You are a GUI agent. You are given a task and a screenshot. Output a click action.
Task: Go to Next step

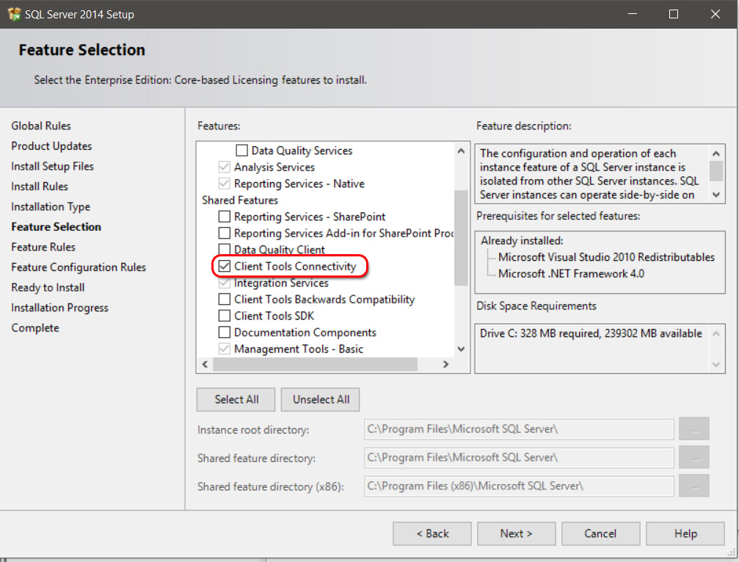tap(516, 534)
